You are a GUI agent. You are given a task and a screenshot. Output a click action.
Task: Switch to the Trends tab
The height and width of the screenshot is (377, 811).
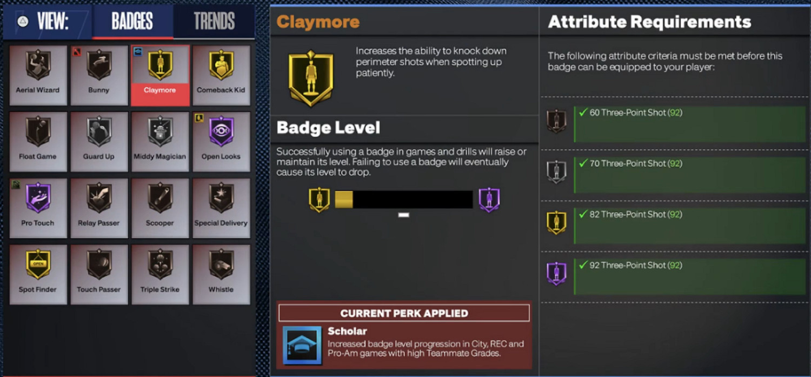coord(214,22)
